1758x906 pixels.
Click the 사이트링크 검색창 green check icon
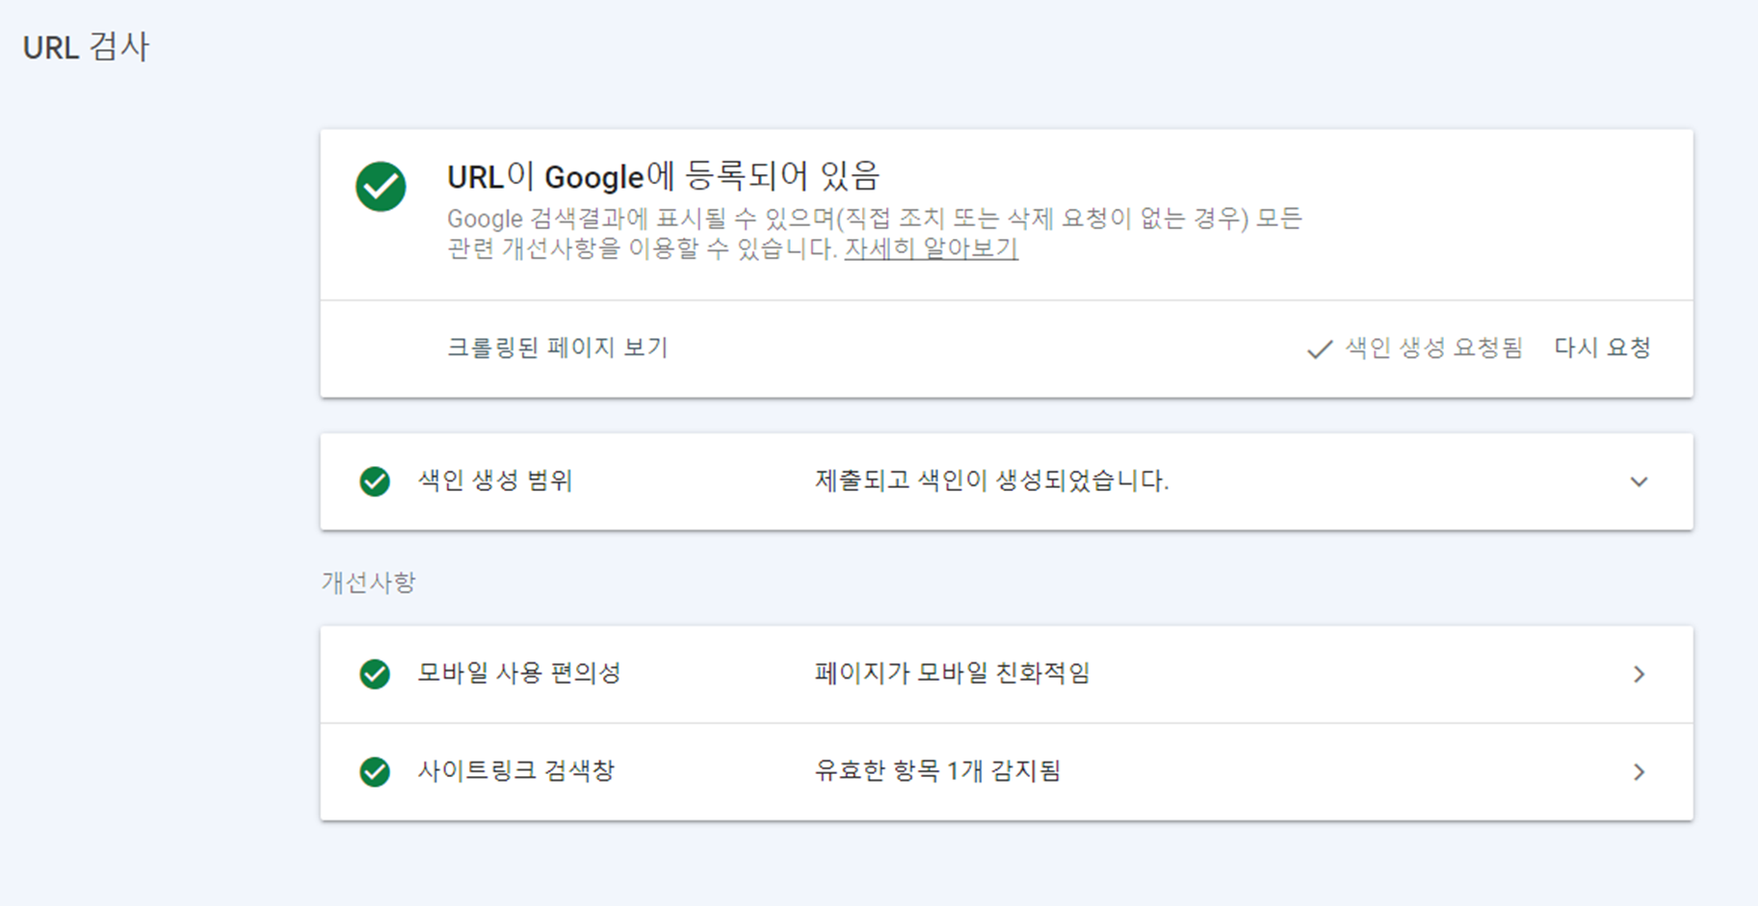[376, 771]
